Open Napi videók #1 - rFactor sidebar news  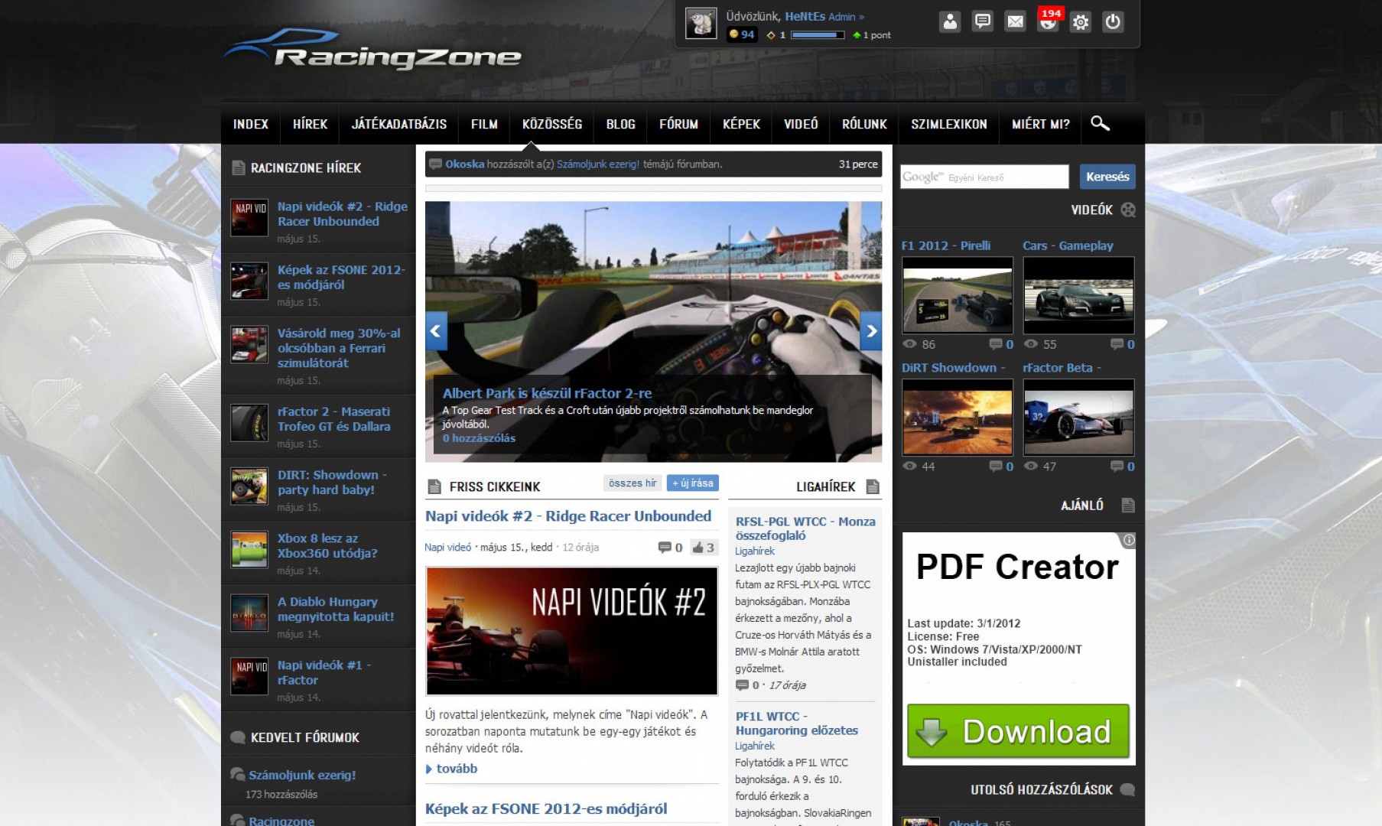pyautogui.click(x=324, y=672)
